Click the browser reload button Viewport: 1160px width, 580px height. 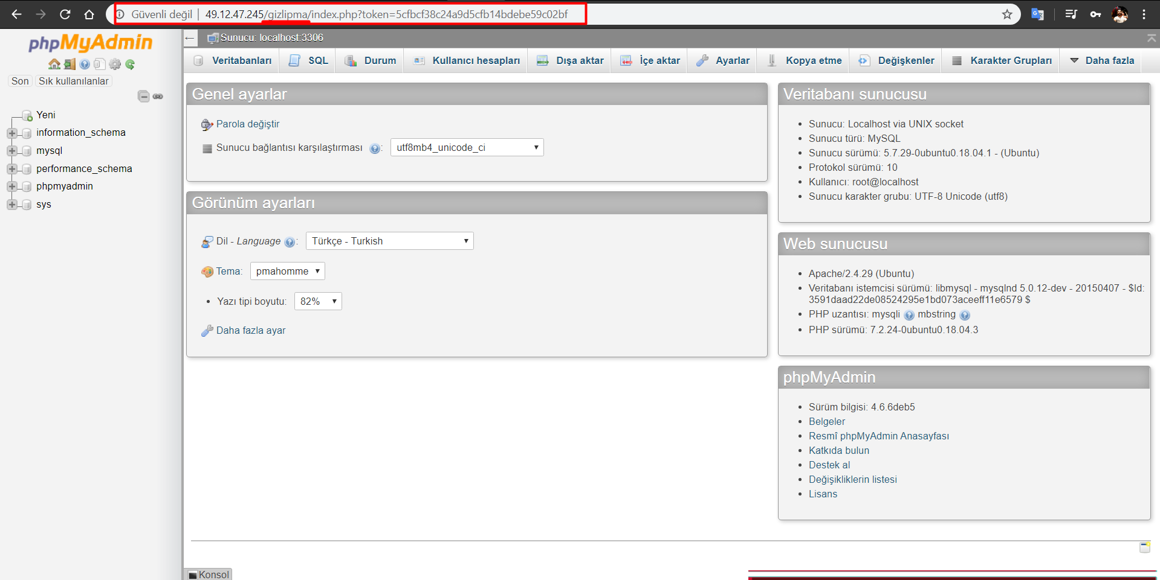click(65, 14)
